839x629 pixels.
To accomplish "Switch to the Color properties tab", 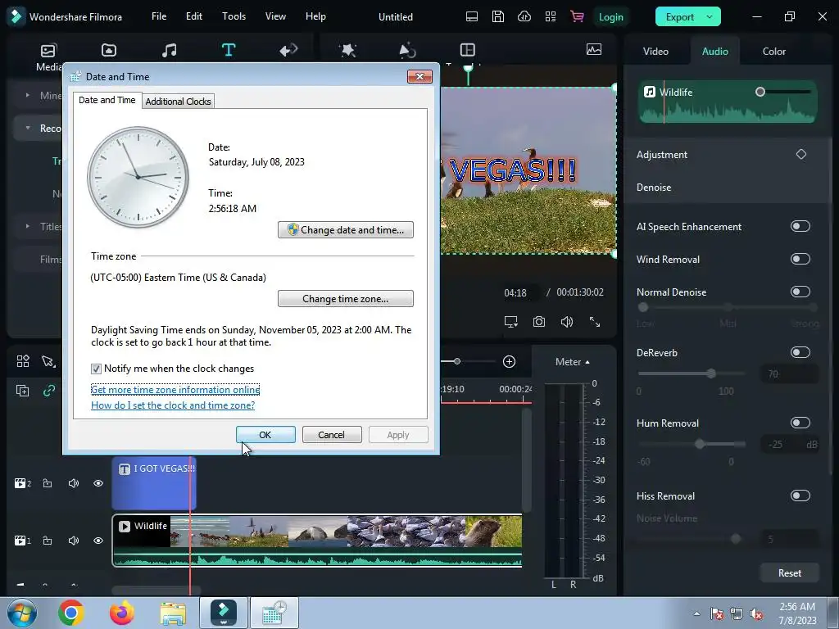I will click(x=773, y=51).
